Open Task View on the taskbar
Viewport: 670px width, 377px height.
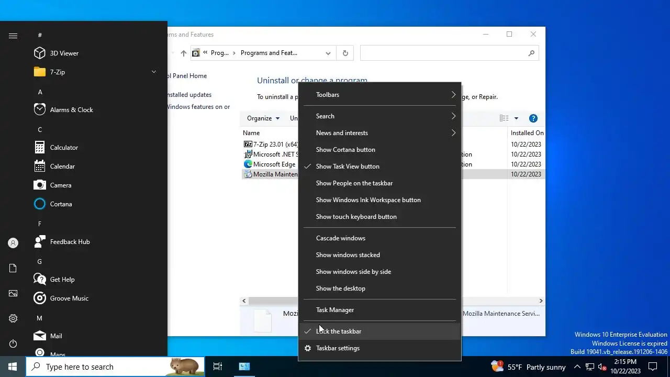coord(218,367)
